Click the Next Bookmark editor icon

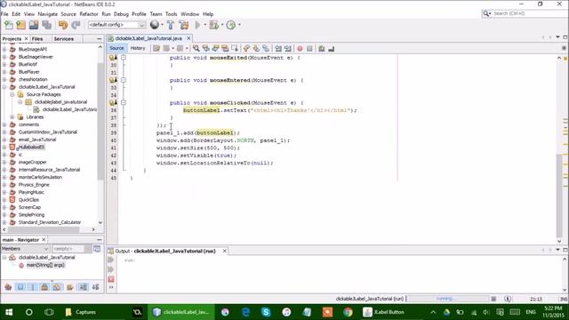pyautogui.click(x=256, y=48)
